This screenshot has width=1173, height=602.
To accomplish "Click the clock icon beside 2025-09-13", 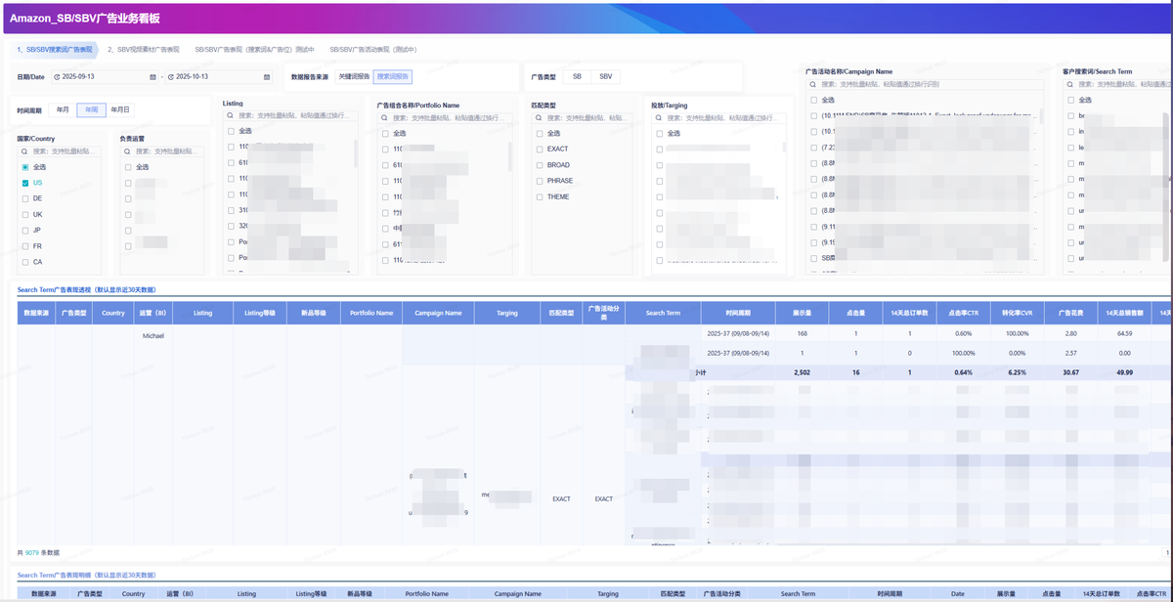I will (x=57, y=77).
